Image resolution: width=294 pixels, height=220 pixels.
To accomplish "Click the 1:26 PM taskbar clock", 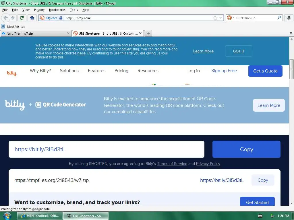I will (283, 216).
